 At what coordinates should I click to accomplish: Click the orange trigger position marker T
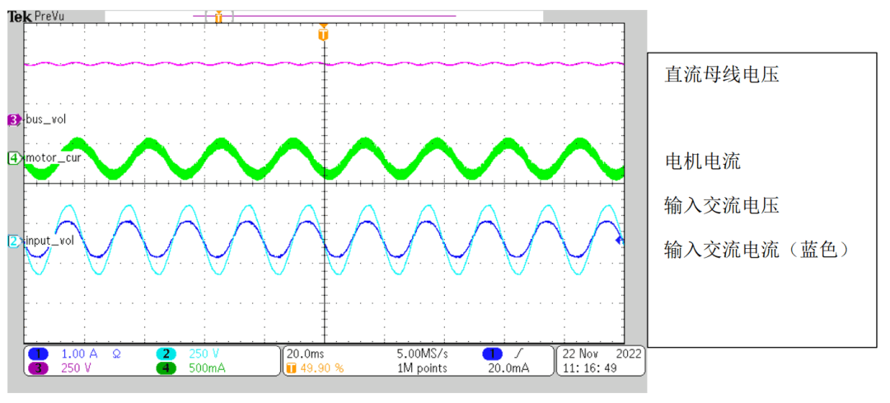pos(324,35)
